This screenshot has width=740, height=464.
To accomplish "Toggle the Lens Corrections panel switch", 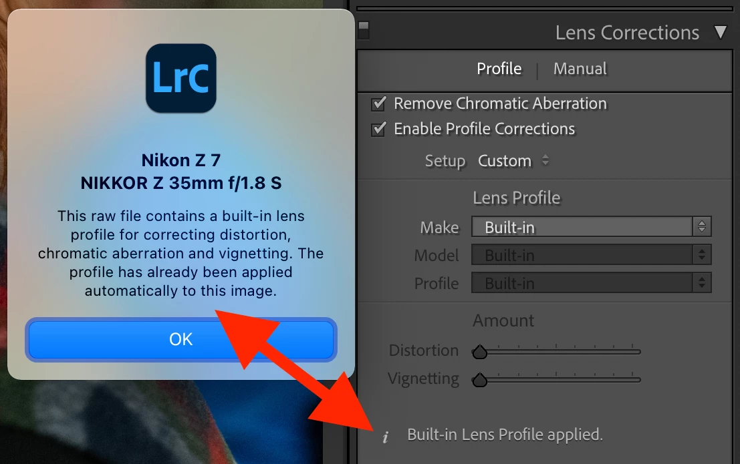I will point(364,30).
